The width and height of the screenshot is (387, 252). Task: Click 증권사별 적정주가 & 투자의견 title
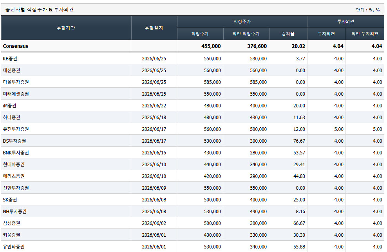tap(40, 10)
